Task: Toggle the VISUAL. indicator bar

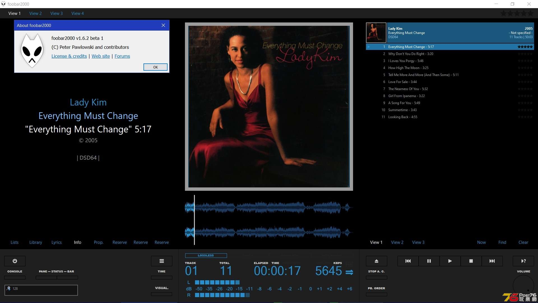Action: 162,294
